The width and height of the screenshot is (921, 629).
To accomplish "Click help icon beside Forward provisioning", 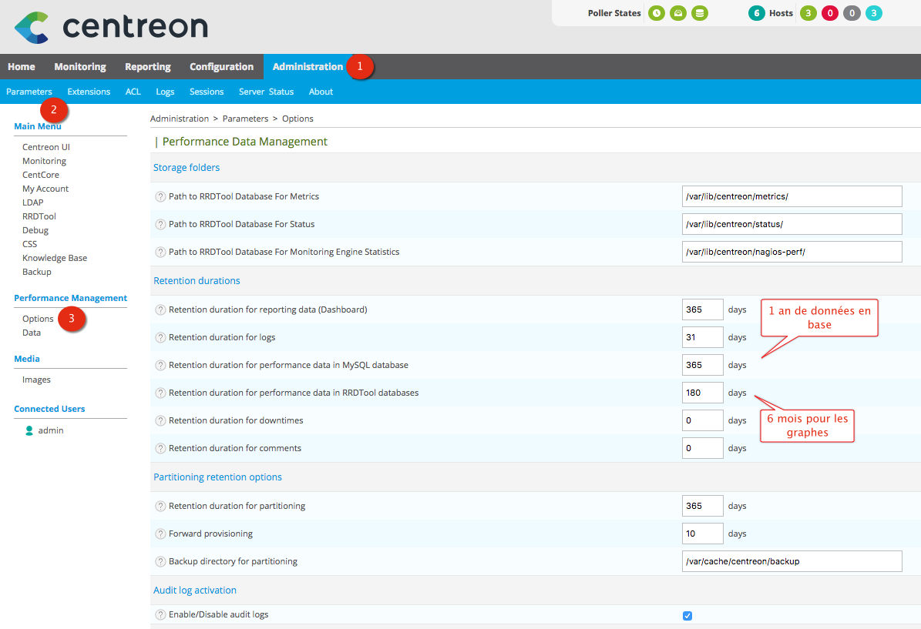I will (160, 534).
